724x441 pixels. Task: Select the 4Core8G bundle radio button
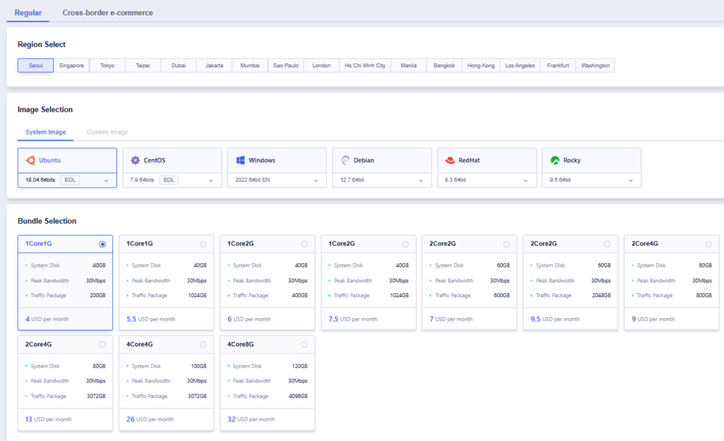(x=304, y=344)
